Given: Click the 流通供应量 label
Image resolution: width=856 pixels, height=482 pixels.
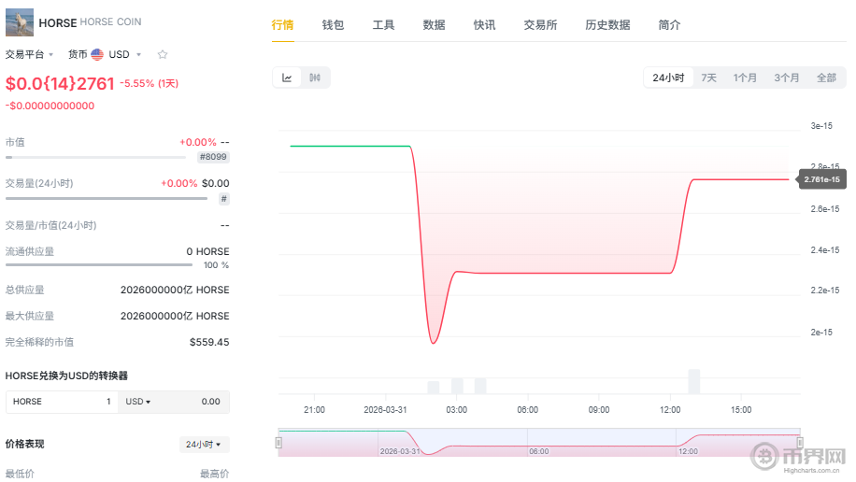Looking at the screenshot, I should click(x=30, y=252).
